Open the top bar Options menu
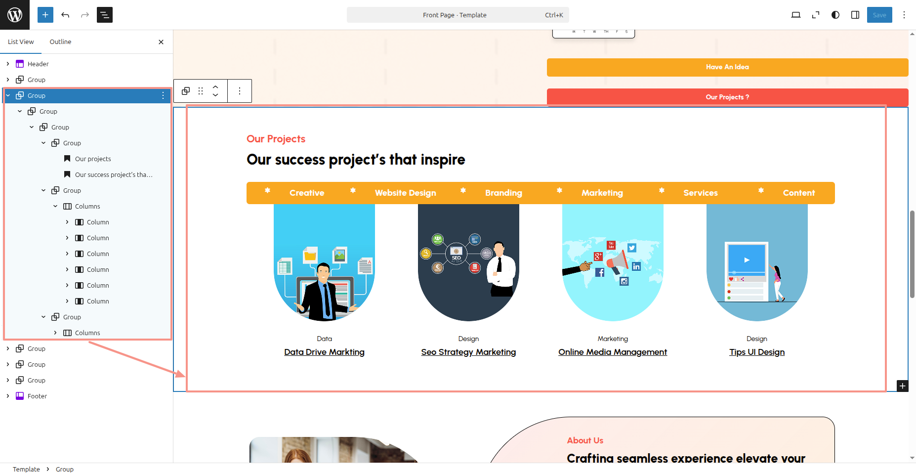Viewport: 916px width, 475px height. tap(904, 15)
